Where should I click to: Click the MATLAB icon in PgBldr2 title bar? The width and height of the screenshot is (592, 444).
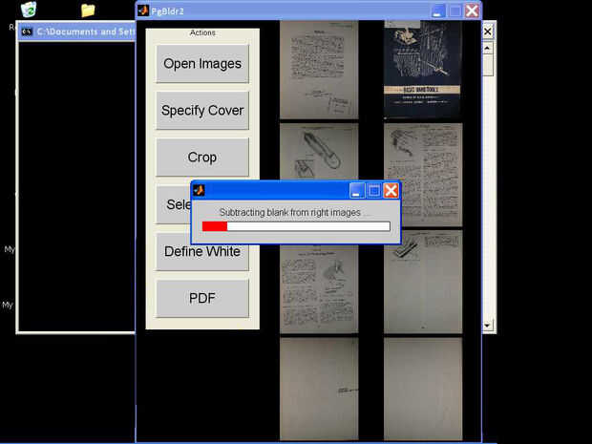[143, 11]
